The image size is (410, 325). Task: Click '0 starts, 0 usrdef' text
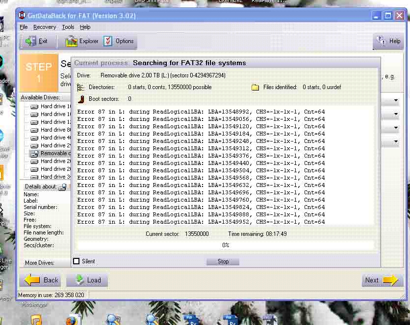322,87
